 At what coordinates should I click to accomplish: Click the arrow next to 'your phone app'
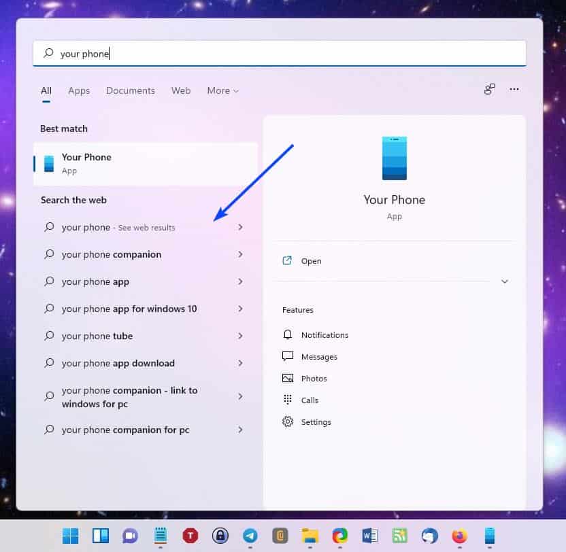(x=240, y=281)
